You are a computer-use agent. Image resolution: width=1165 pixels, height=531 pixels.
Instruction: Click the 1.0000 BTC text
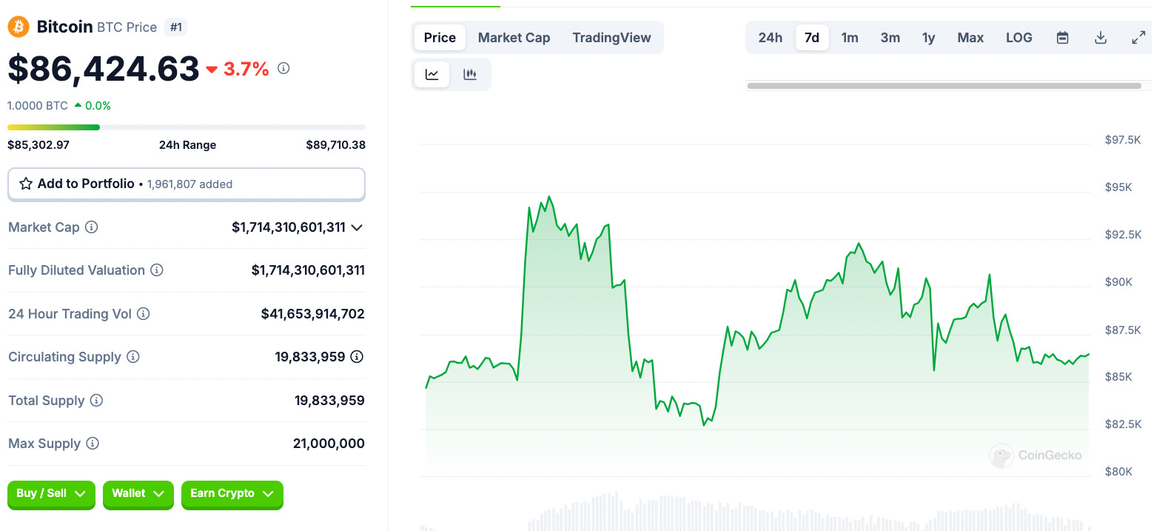click(x=38, y=106)
